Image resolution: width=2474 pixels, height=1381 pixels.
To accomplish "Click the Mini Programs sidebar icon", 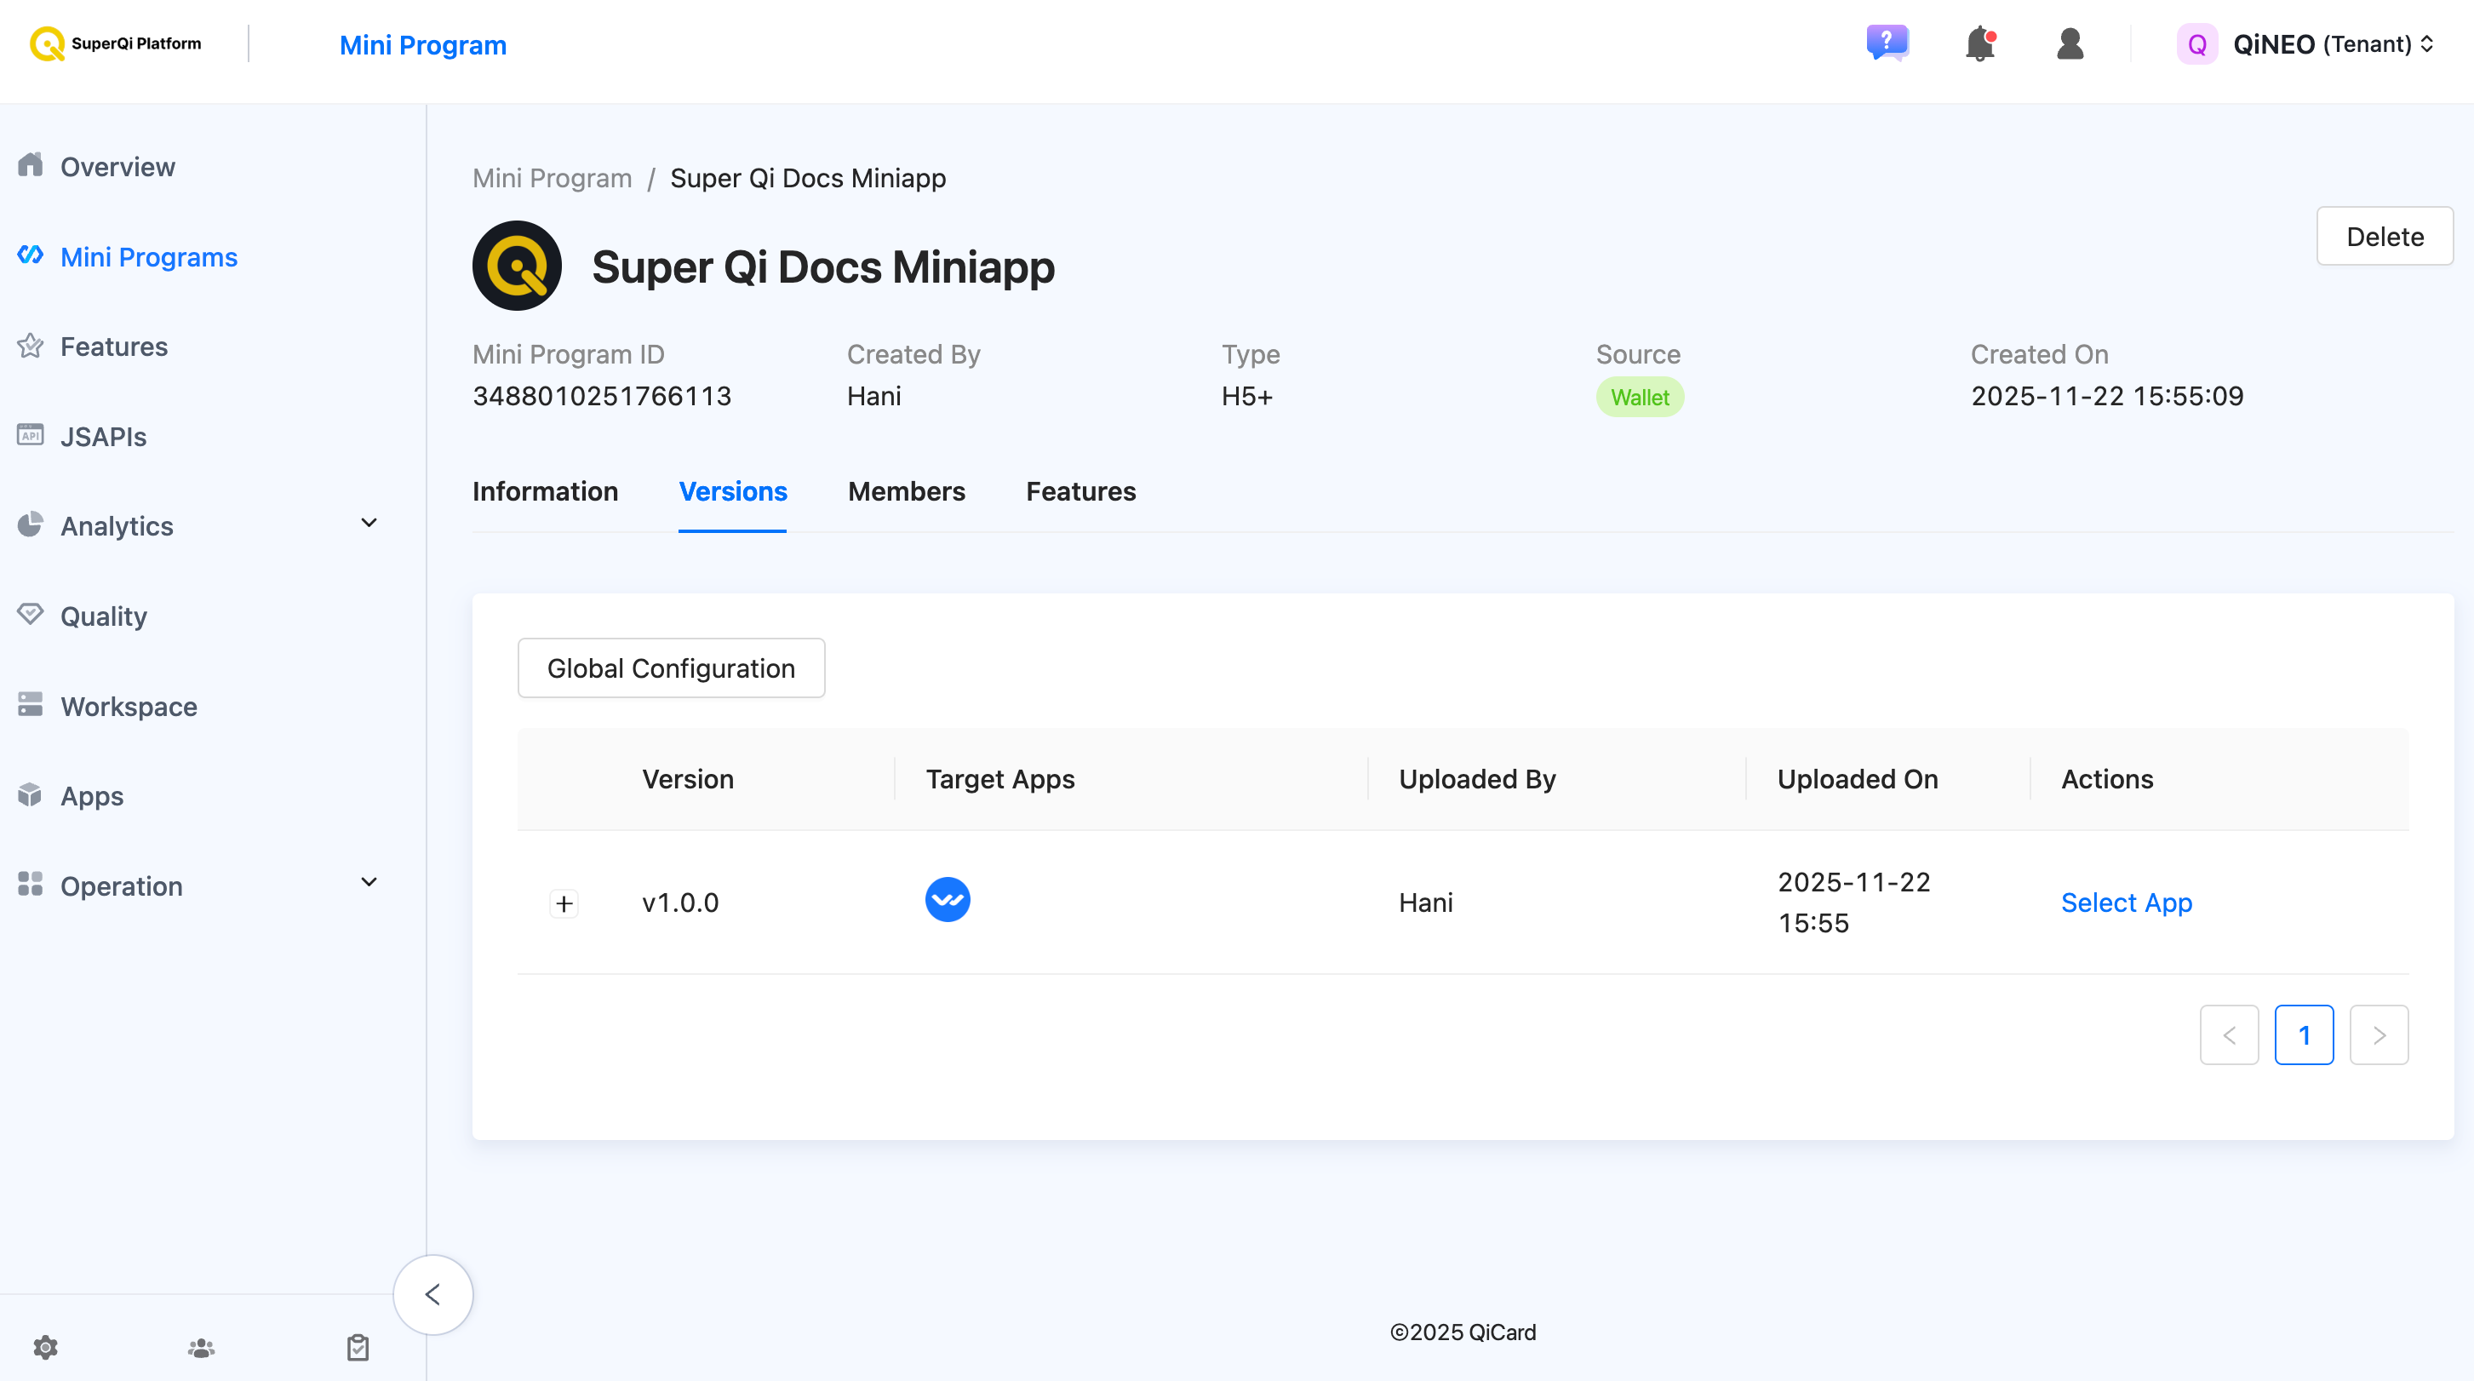I will pos(30,255).
